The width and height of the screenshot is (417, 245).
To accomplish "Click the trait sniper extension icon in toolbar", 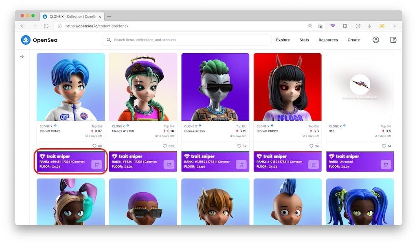I will point(333,26).
